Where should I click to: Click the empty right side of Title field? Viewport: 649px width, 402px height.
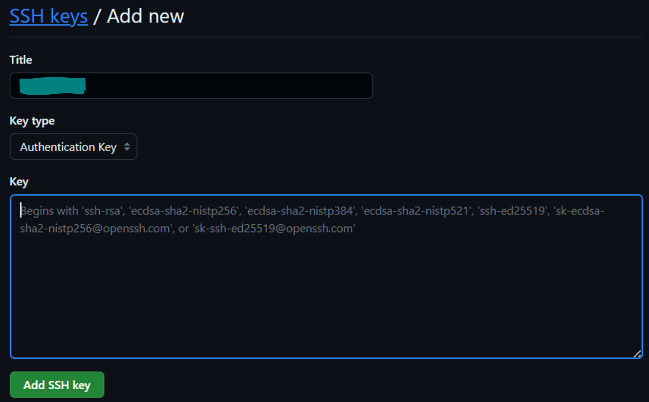click(293, 86)
